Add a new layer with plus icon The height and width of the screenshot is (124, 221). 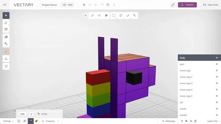(182, 121)
